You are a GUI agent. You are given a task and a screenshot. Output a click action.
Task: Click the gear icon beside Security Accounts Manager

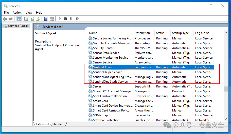[x=90, y=43]
